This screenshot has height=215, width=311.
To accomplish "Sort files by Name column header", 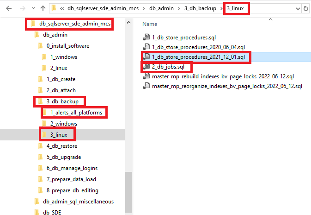I will (150, 24).
